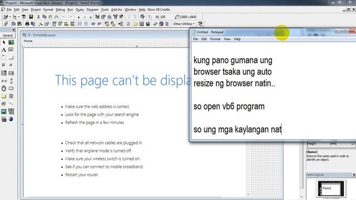This screenshot has width=356, height=200.
Task: Start the program with the Run arrow
Action: pyautogui.click(x=78, y=17)
